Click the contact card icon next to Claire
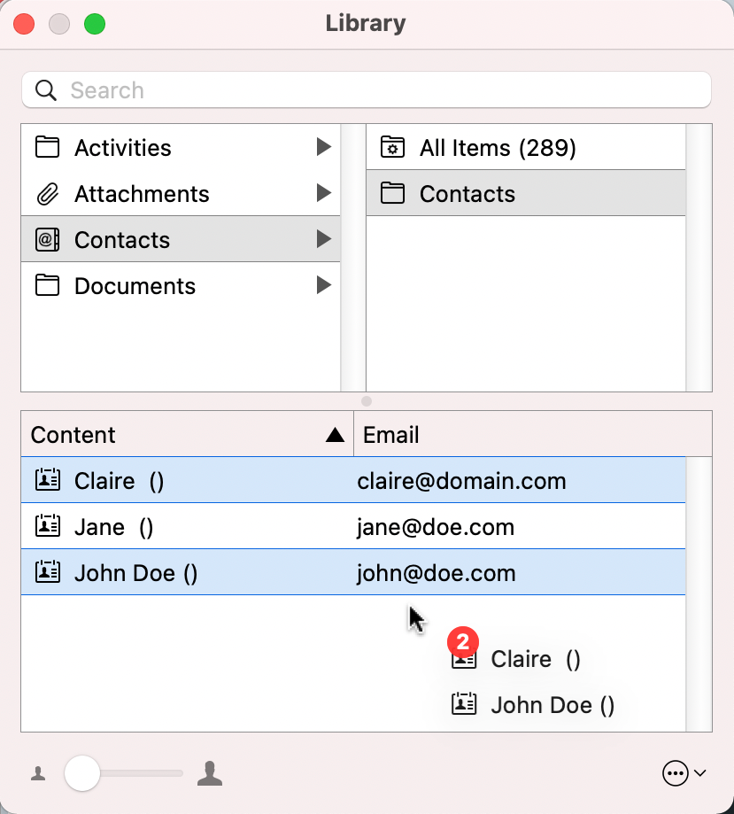This screenshot has height=814, width=734. (x=47, y=478)
